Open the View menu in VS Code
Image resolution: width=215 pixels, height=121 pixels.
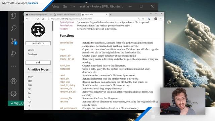click(x=55, y=6)
